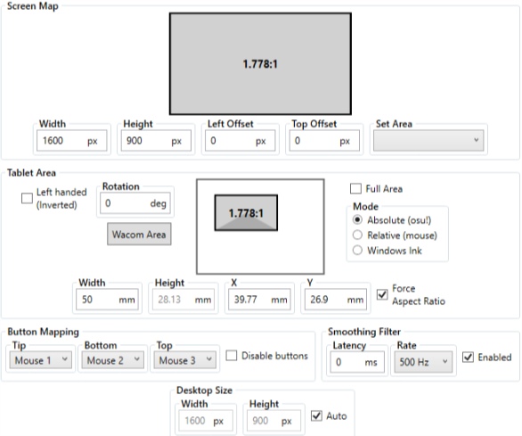Expand the smoothing Rate 500 Hz dropdown
522x436 pixels.
click(x=423, y=362)
